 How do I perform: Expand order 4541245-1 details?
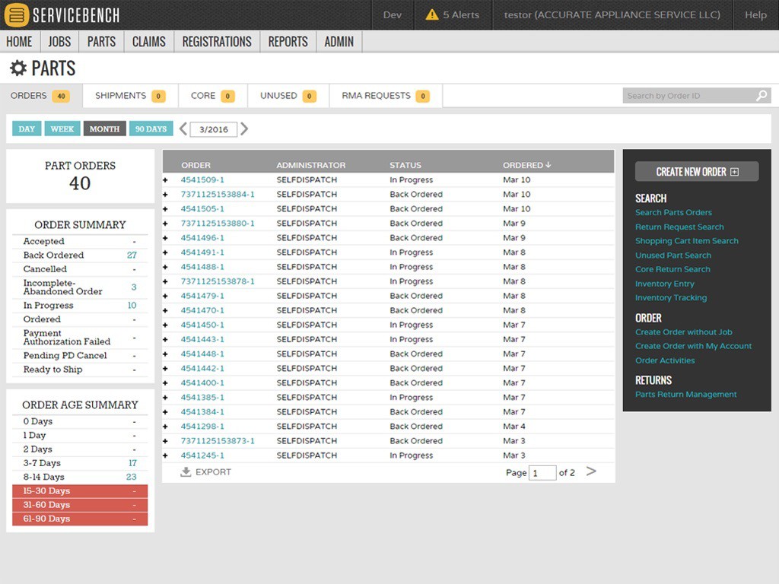166,455
